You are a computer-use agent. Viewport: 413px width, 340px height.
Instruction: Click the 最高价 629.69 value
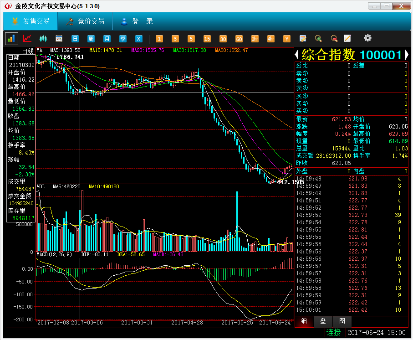[x=398, y=134]
